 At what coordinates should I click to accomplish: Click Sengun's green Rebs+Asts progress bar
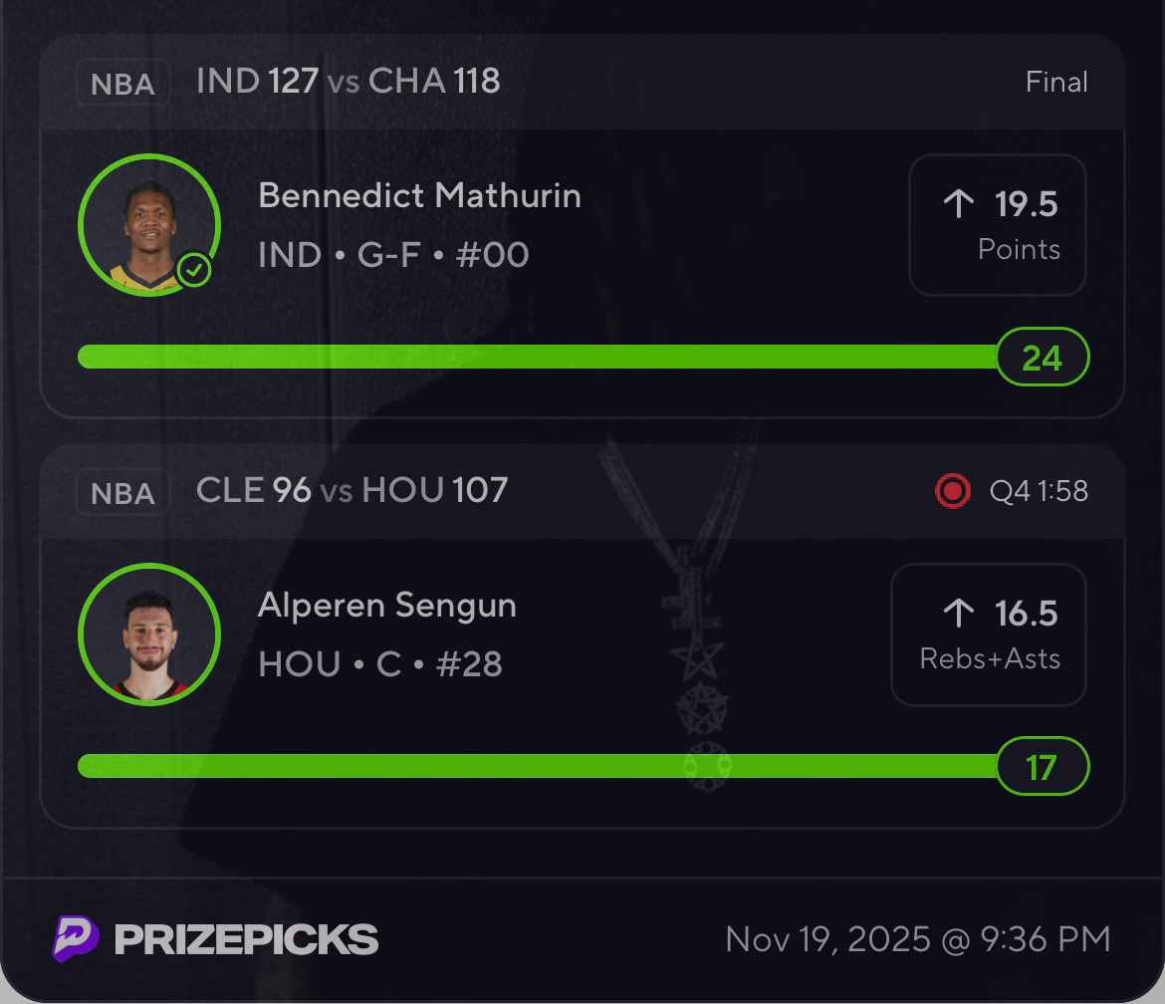(x=538, y=766)
